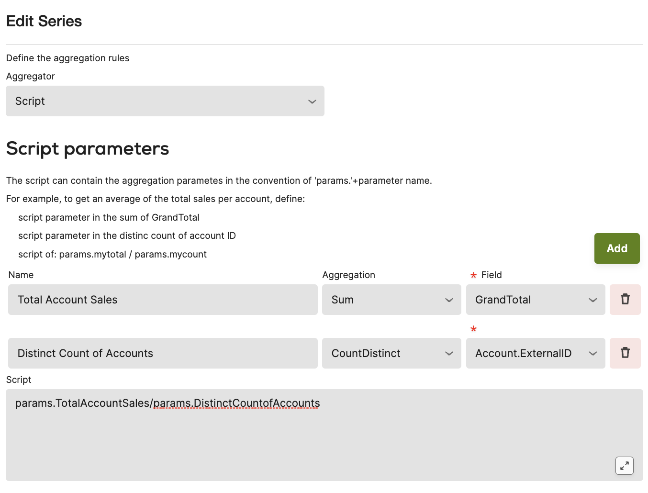The height and width of the screenshot is (493, 648).
Task: Click the Aggregator label
Action: pos(31,76)
